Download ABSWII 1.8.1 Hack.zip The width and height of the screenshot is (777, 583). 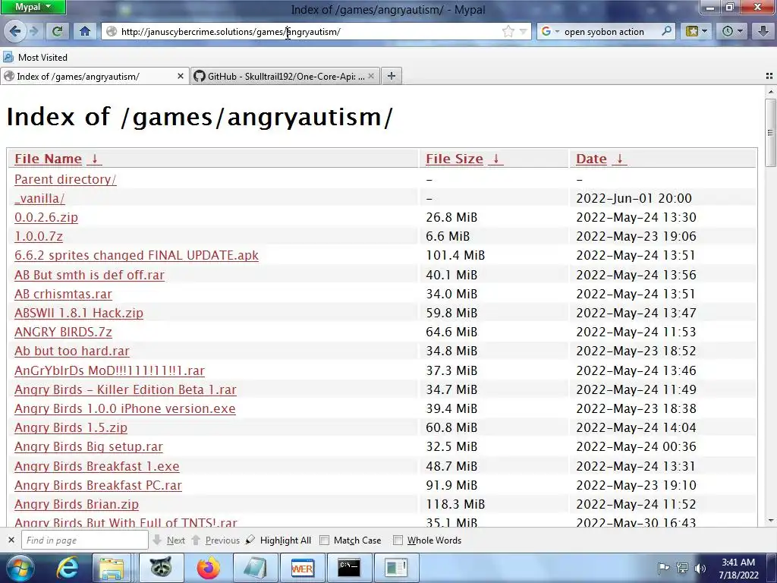coord(79,313)
